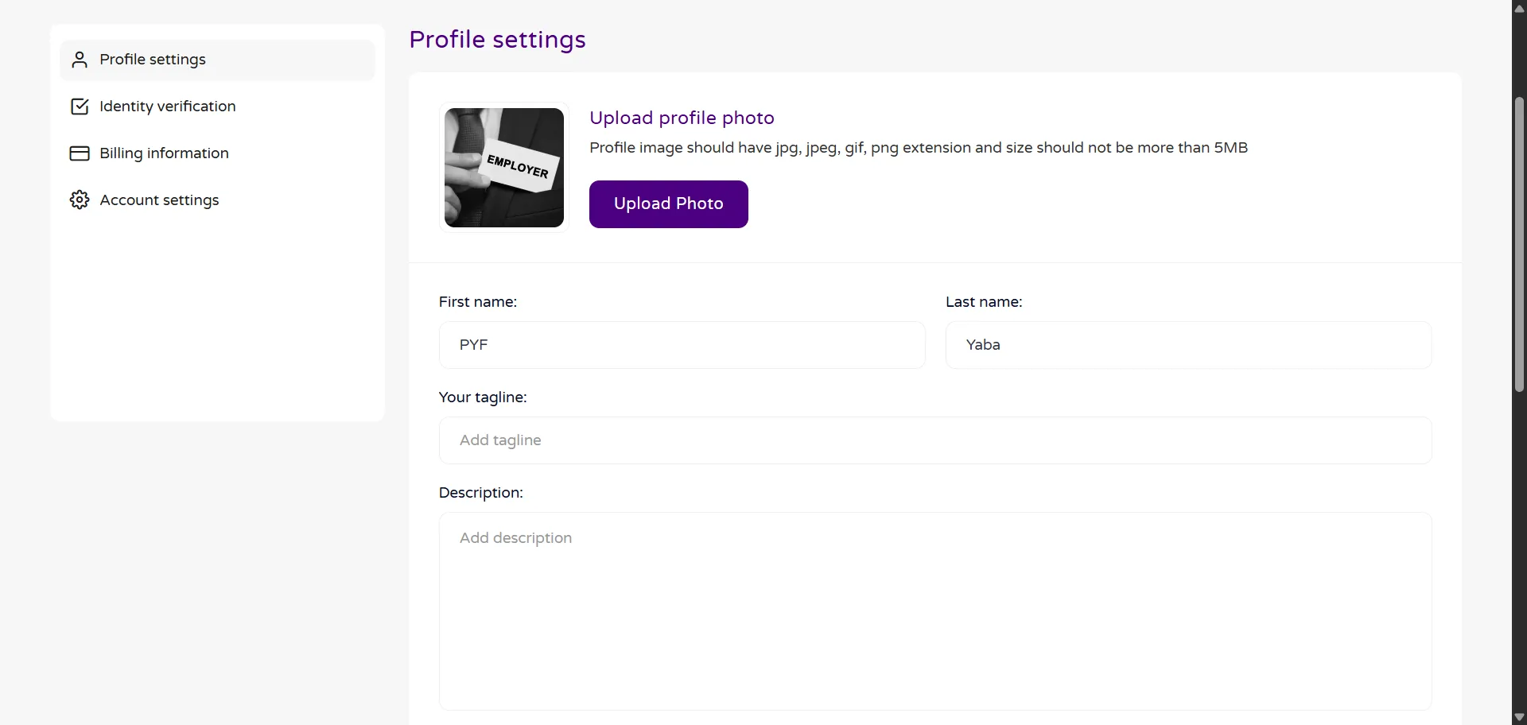This screenshot has height=725, width=1527.
Task: Click the Add tagline input box
Action: [935, 440]
